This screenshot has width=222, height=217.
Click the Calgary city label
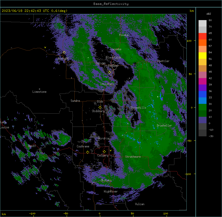tap(103, 155)
